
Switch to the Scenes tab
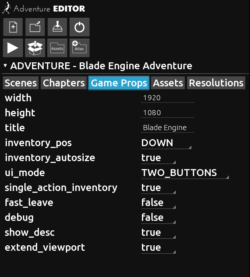(x=21, y=83)
